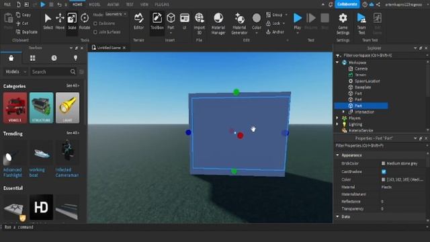Select SpawnLocation in Explorer
This screenshot has width=430, height=242.
click(368, 81)
